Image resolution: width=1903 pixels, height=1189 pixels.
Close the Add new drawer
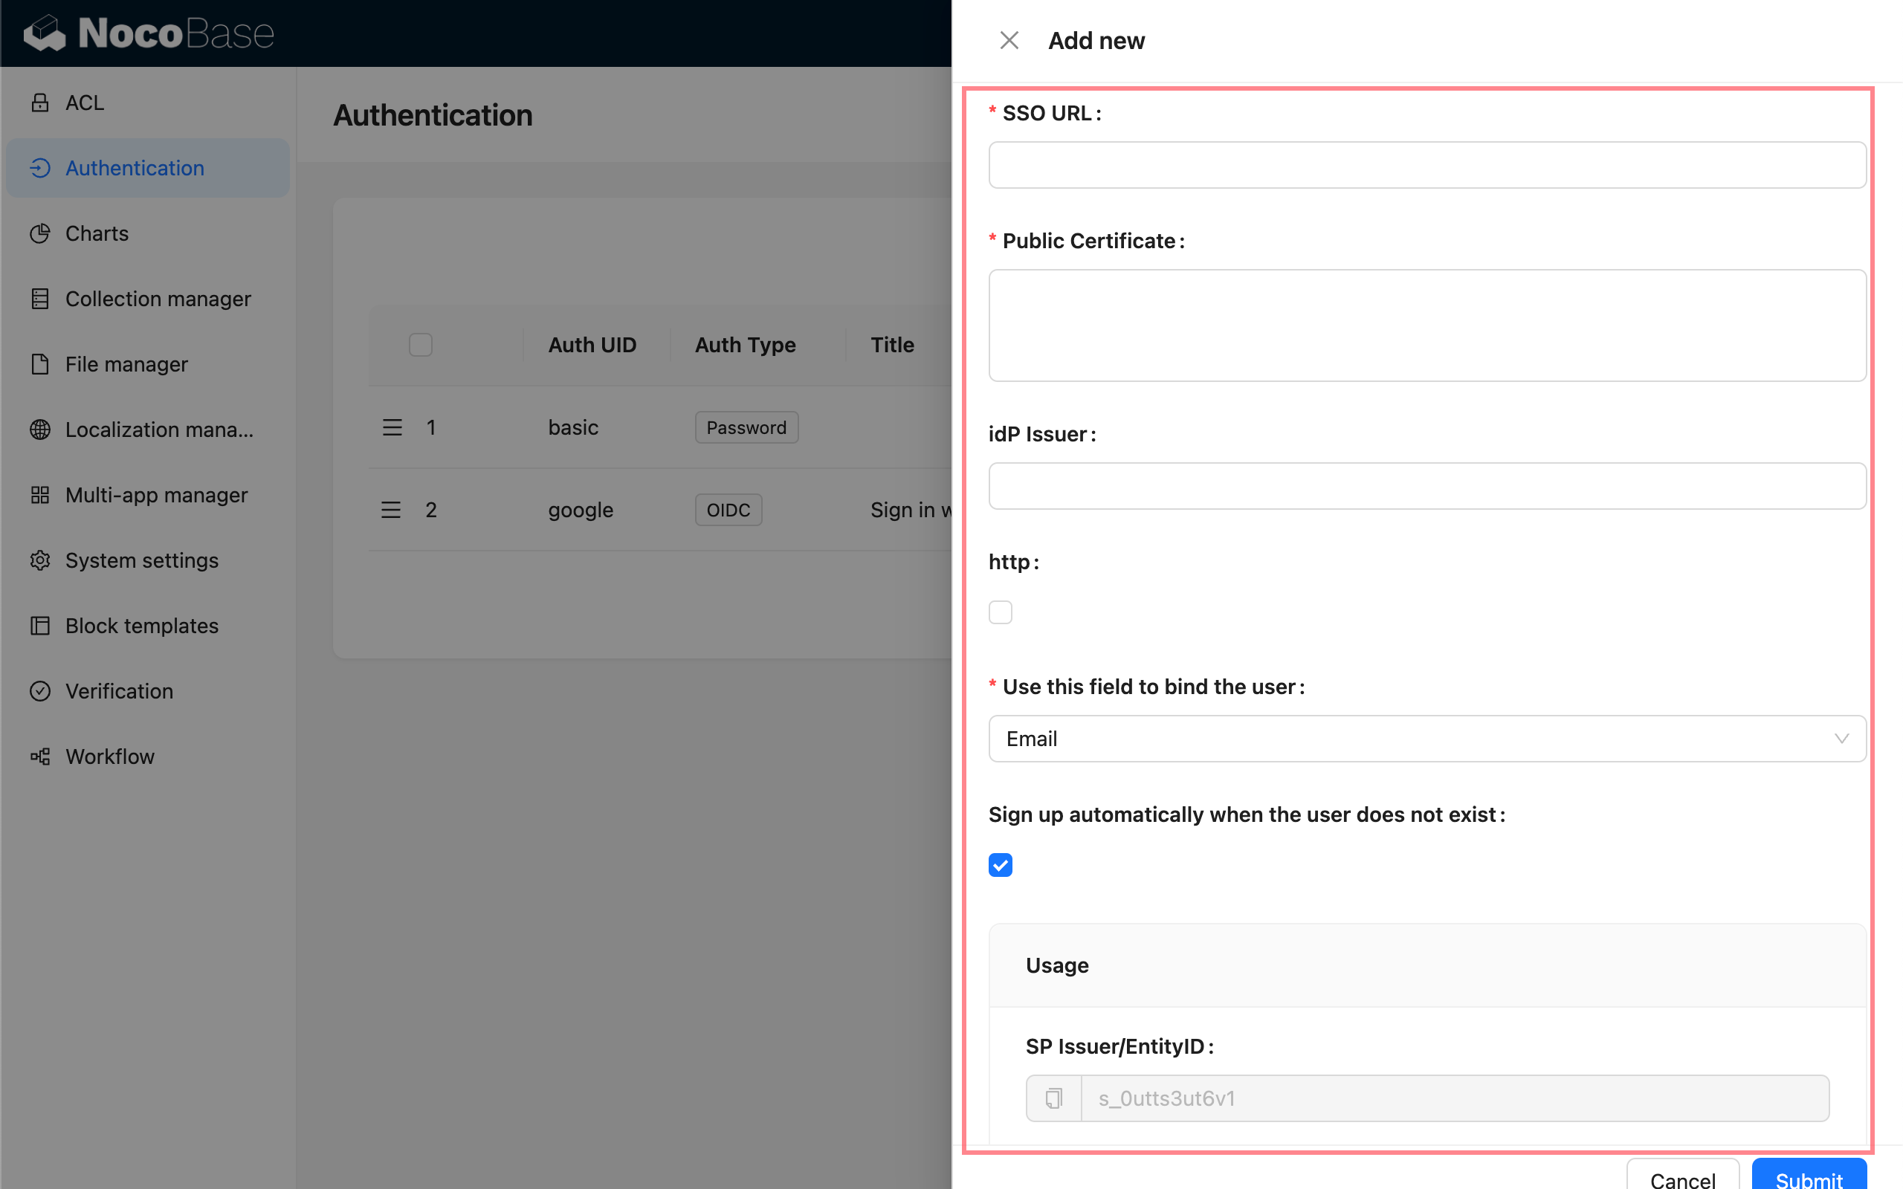click(x=1009, y=40)
